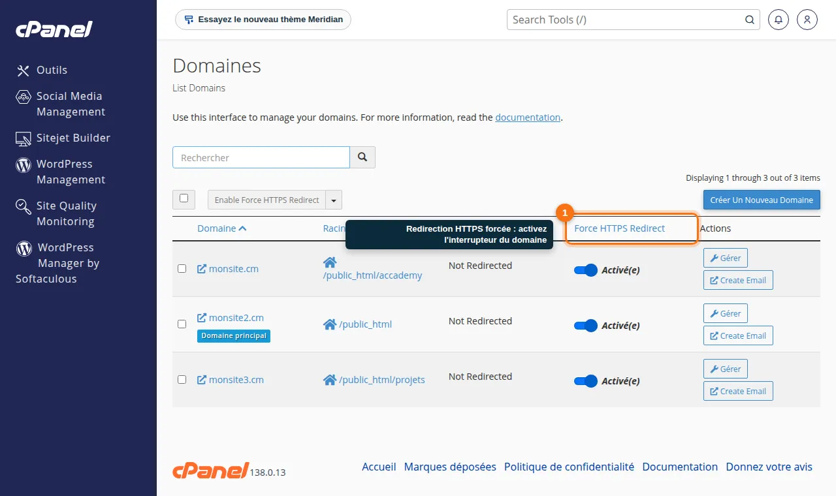836x496 pixels.
Task: Click Créer Un Nouveau Domaine
Action: pos(762,200)
